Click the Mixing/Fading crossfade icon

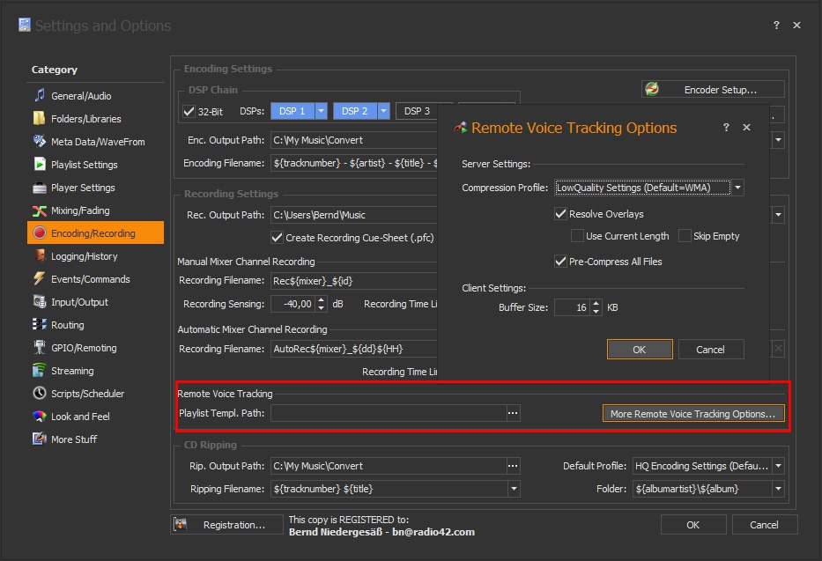pyautogui.click(x=40, y=210)
